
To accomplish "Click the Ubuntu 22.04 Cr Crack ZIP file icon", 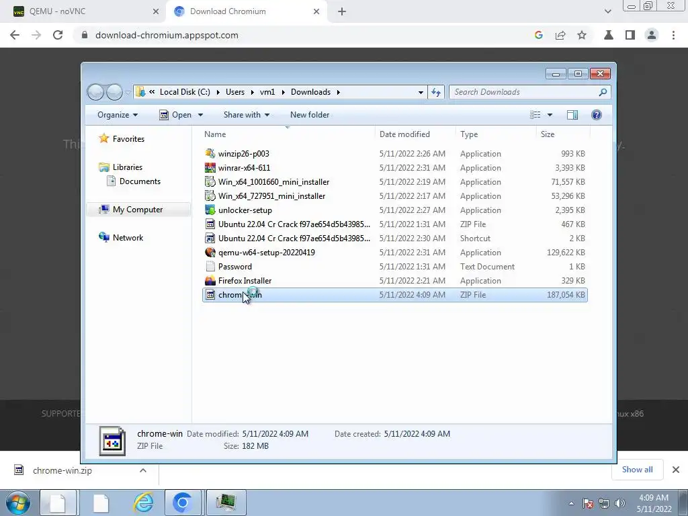I will 210,224.
